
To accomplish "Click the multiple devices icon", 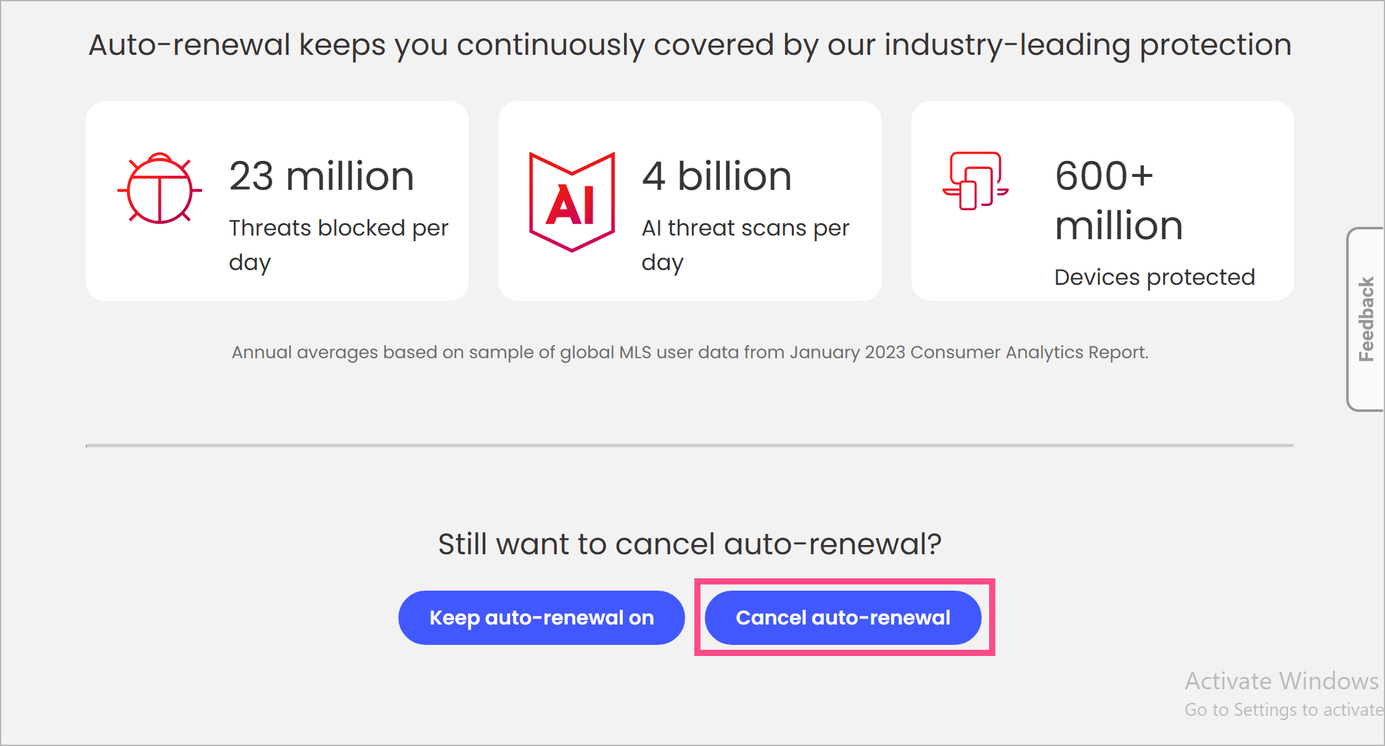I will [x=975, y=181].
